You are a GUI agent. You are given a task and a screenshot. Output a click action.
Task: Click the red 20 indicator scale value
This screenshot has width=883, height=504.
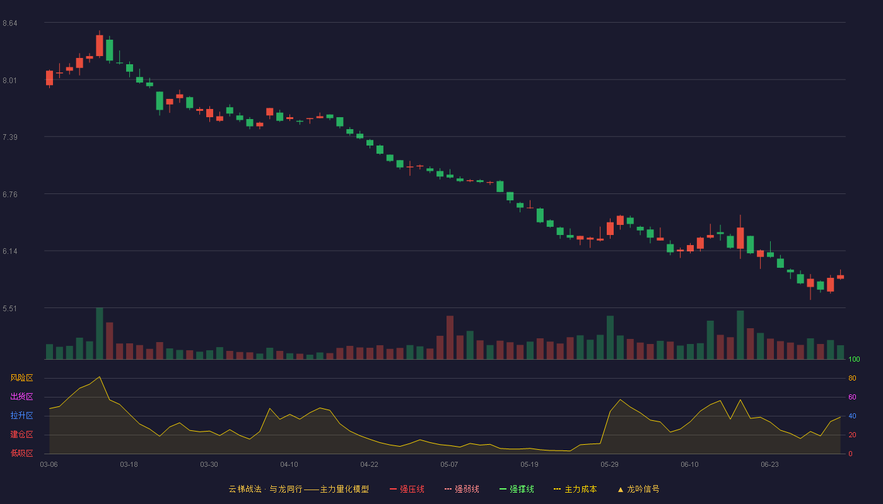852,435
